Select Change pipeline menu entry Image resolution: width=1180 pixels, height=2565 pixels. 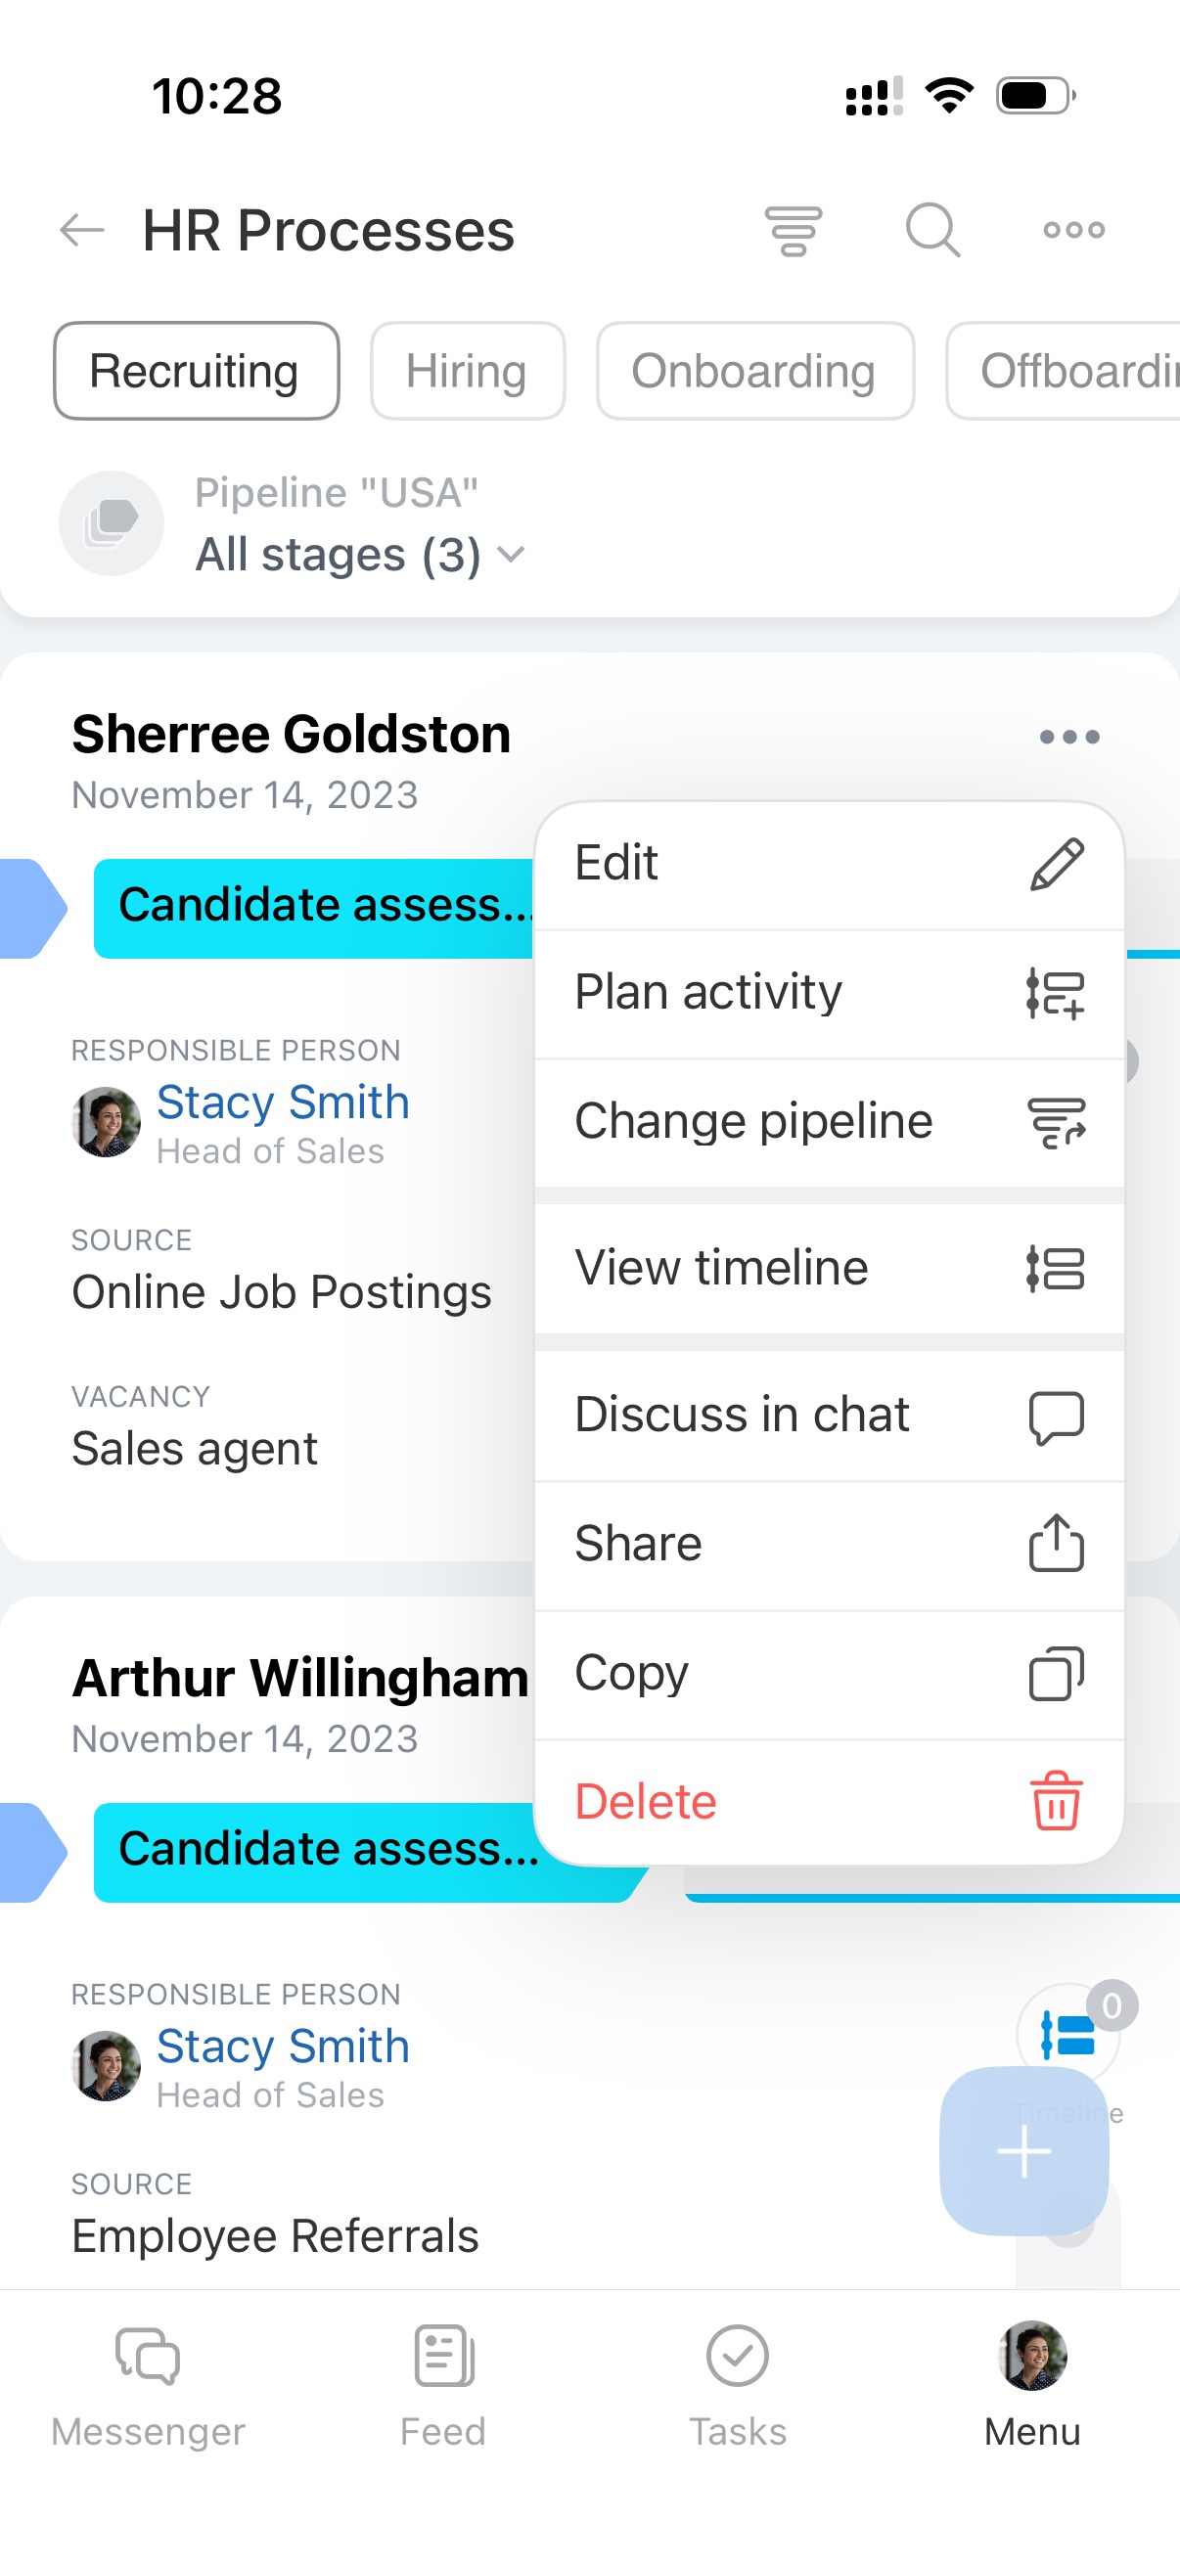(x=829, y=1122)
